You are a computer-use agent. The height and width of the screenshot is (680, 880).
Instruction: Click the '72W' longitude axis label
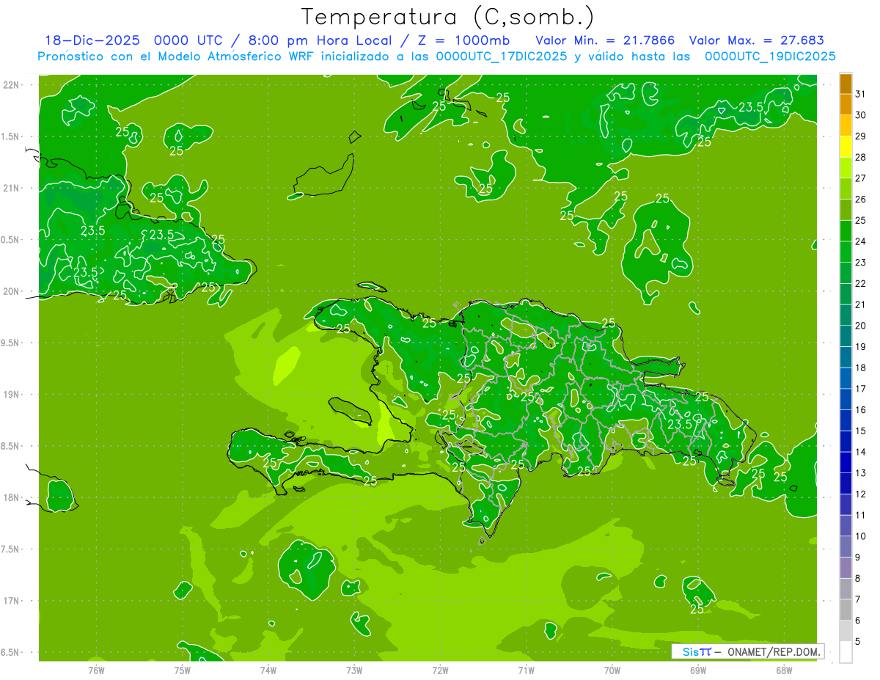point(440,670)
